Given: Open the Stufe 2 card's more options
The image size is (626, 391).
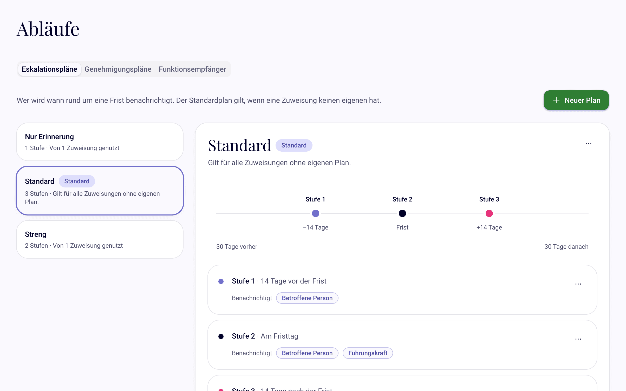Looking at the screenshot, I should click(x=578, y=339).
